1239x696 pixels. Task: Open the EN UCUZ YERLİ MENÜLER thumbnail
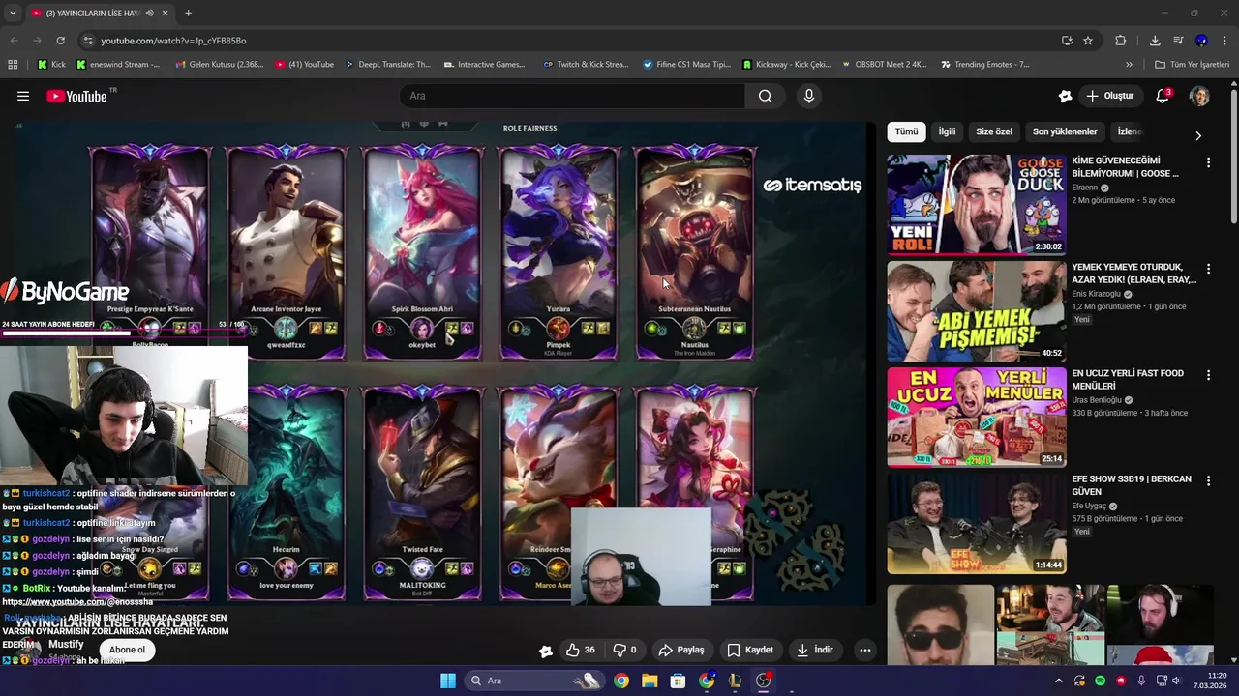pyautogui.click(x=977, y=417)
